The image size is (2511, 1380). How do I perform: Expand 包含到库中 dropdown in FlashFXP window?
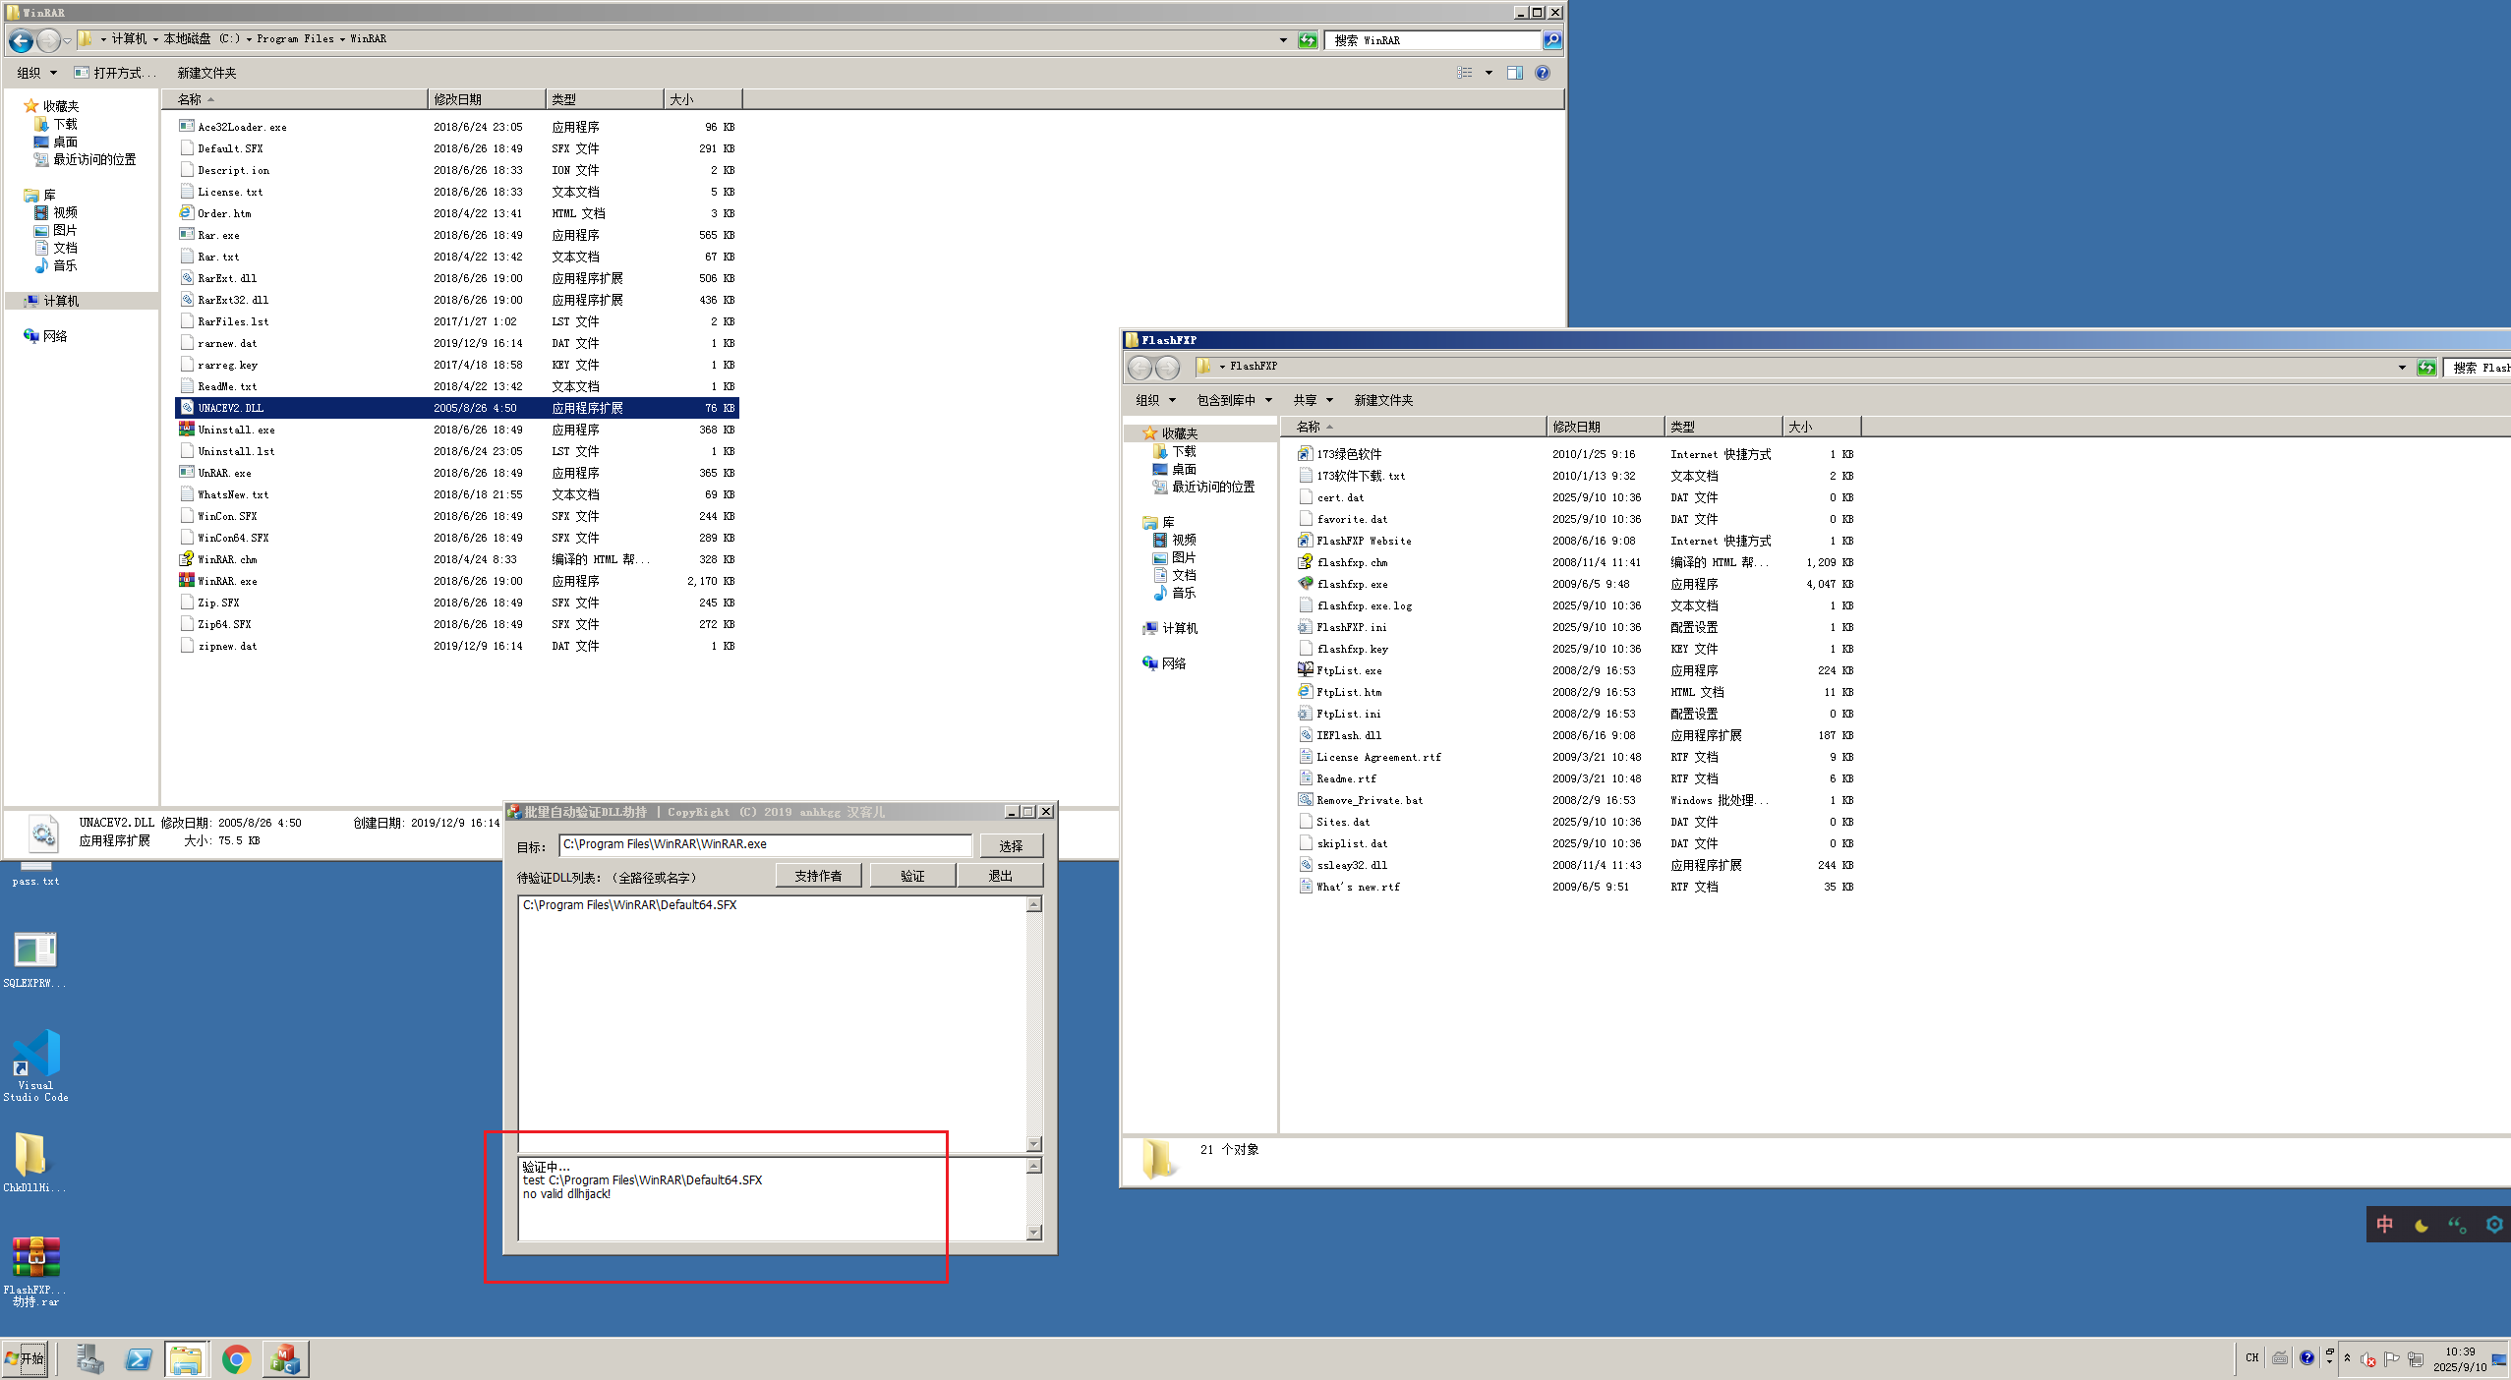coord(1234,400)
